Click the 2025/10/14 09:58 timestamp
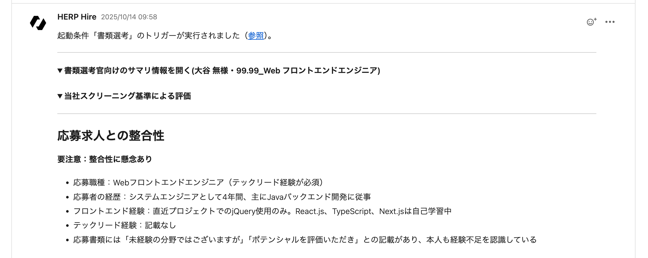This screenshot has height=258, width=648. pyautogui.click(x=129, y=17)
